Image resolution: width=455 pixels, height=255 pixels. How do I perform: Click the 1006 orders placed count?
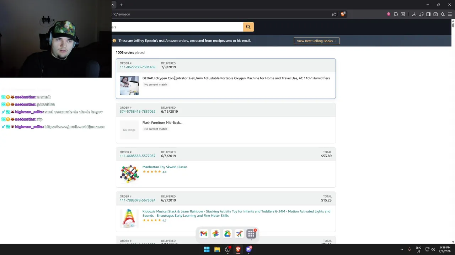[130, 52]
